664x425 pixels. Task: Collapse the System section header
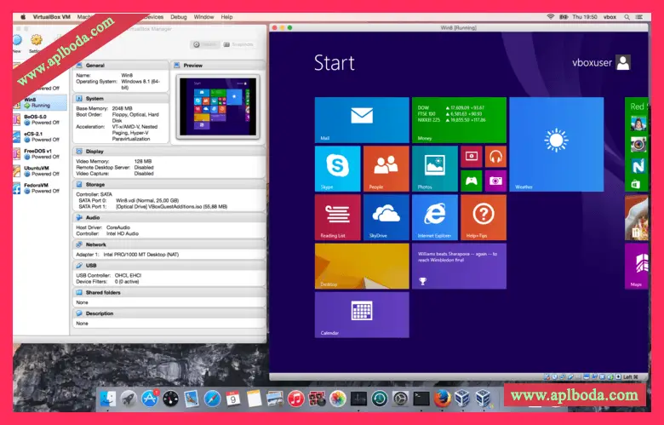[94, 98]
